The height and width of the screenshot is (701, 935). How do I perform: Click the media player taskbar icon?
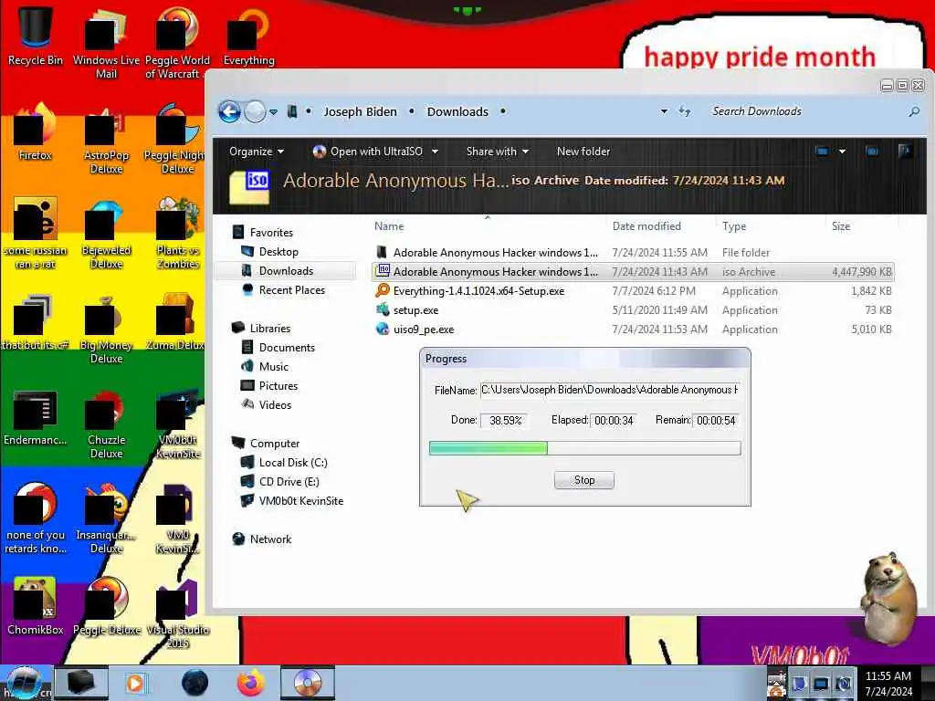[135, 683]
